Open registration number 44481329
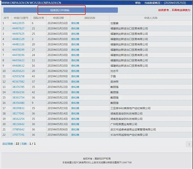 (18, 39)
